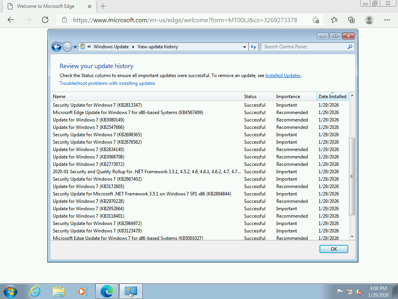Close the Welcome to Microsoft Edge tab

coord(89,6)
